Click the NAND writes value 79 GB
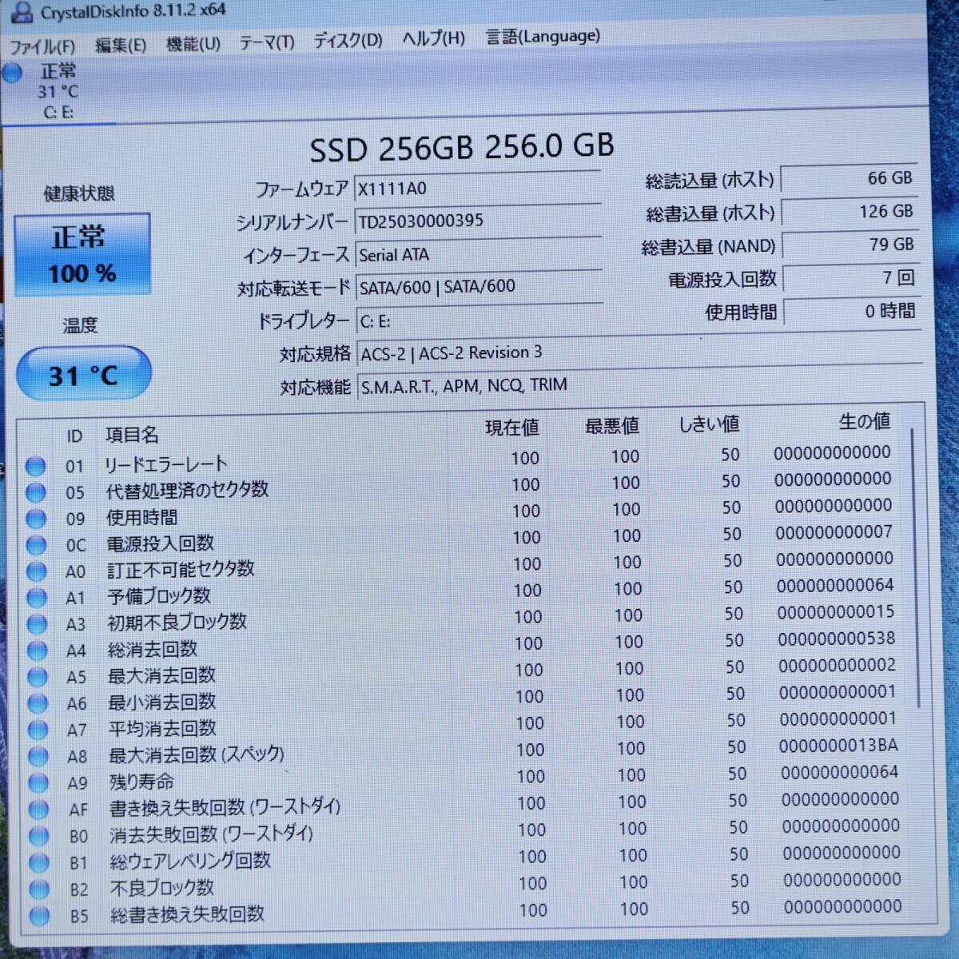Screen dimensions: 959x959 (x=850, y=245)
